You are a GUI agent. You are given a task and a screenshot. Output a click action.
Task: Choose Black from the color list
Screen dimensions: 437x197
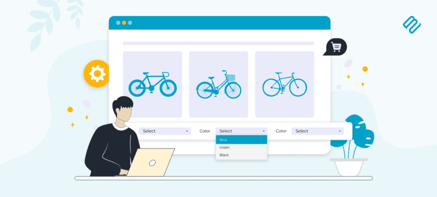(x=241, y=155)
